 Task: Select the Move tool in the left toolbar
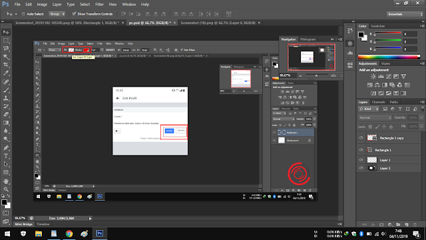[6, 32]
